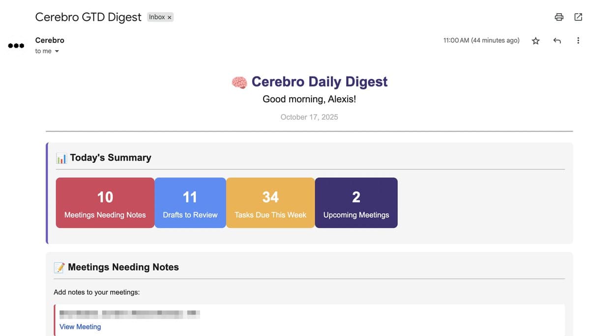Star the Cerebro GTD Digest email
Image resolution: width=590 pixels, height=336 pixels.
pyautogui.click(x=536, y=41)
